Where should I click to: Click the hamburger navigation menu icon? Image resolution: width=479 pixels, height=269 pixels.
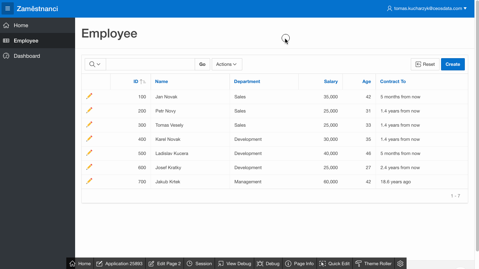[8, 8]
